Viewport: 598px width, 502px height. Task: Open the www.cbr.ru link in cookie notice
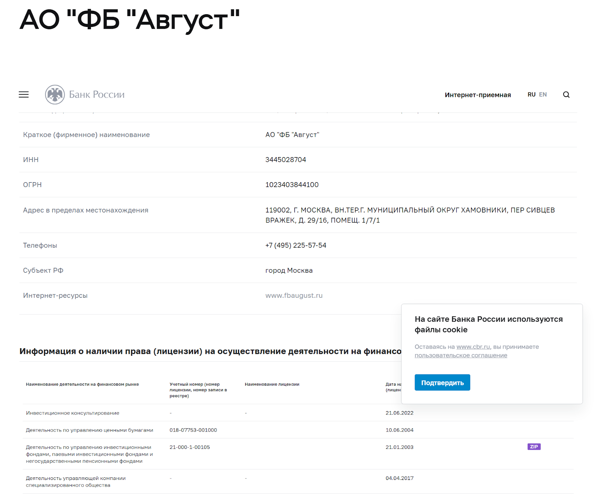(473, 347)
